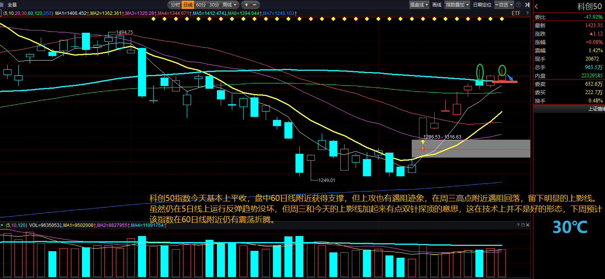Select the 日线 daily chart tab
Viewport: 605px width, 279px height.
point(188,5)
